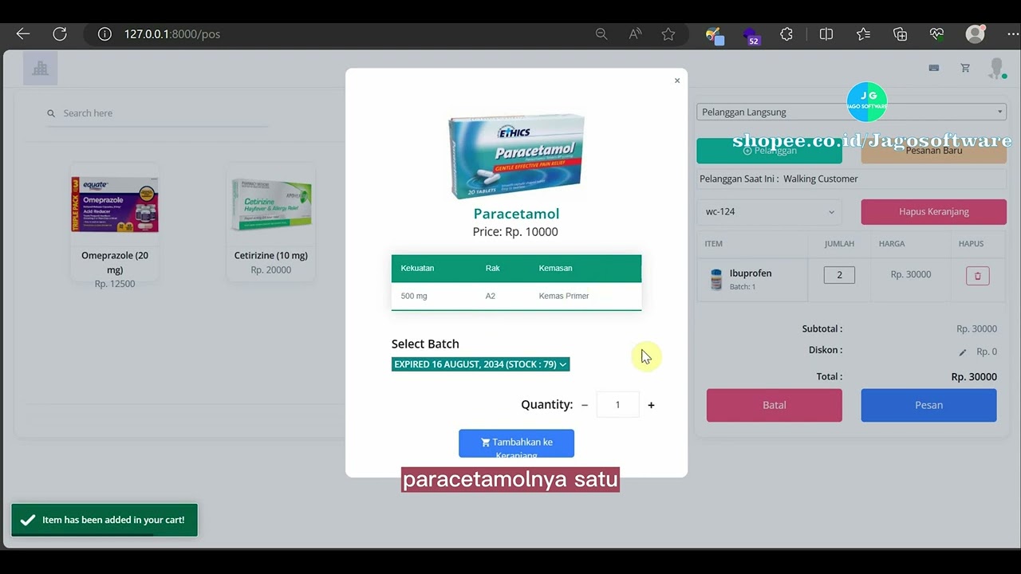1021x574 pixels.
Task: Click the Kemasan column header
Action: pyautogui.click(x=555, y=268)
